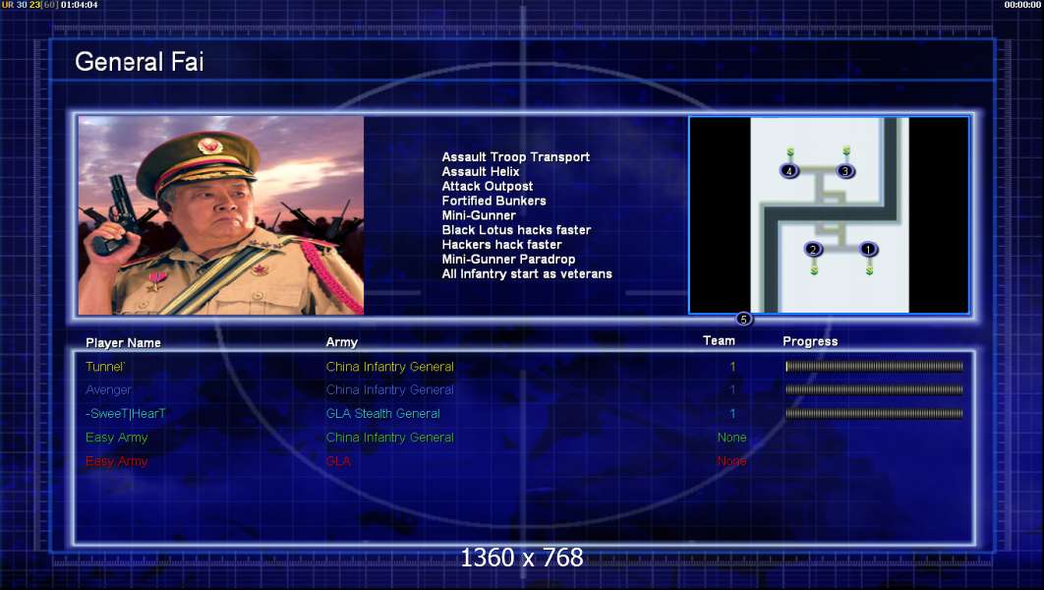Click the General Fai title heading
1044x590 pixels.
tap(140, 62)
